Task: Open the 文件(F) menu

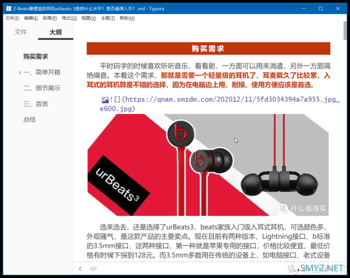Action: (x=12, y=18)
